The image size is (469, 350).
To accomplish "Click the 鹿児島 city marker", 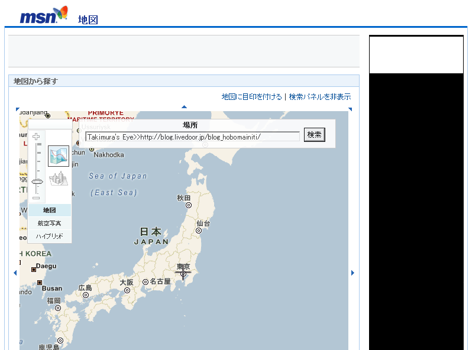I will tap(60, 341).
